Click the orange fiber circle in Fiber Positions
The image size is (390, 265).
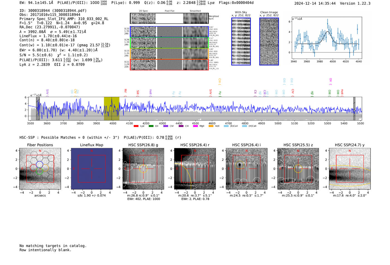[45, 168]
